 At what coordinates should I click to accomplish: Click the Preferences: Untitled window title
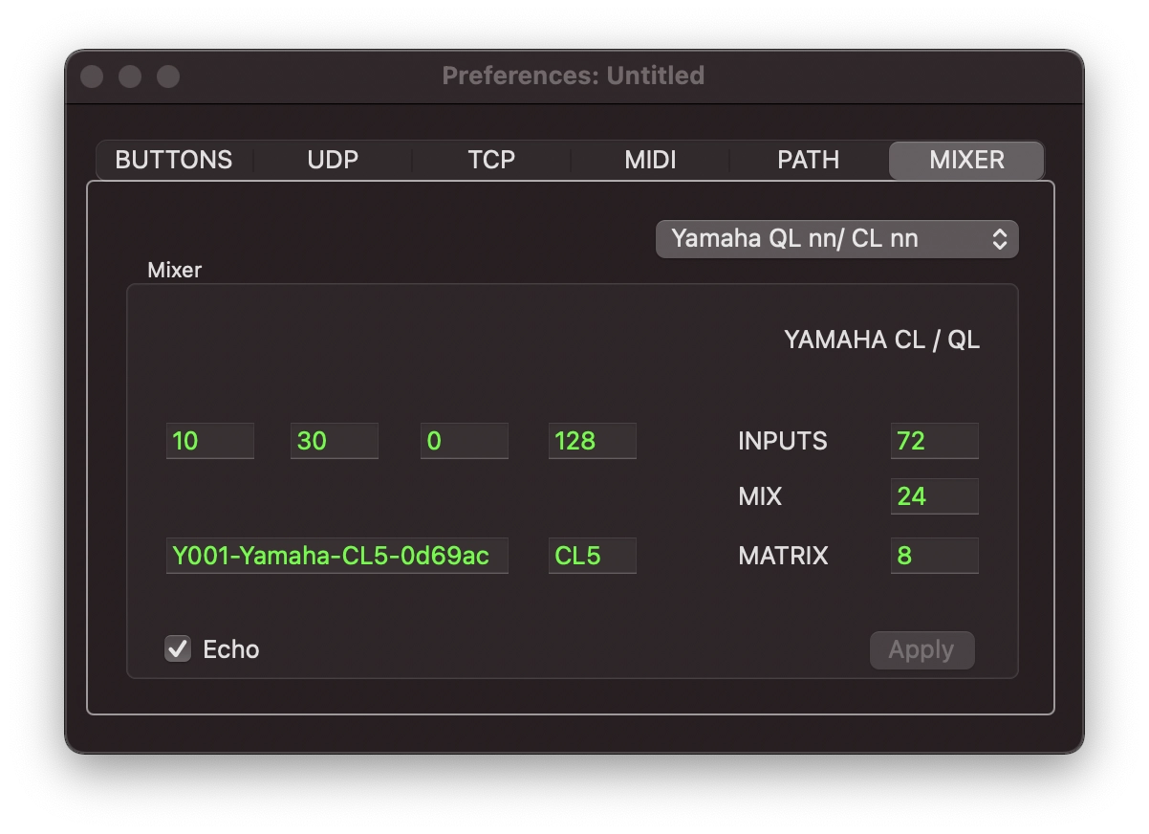tap(574, 76)
